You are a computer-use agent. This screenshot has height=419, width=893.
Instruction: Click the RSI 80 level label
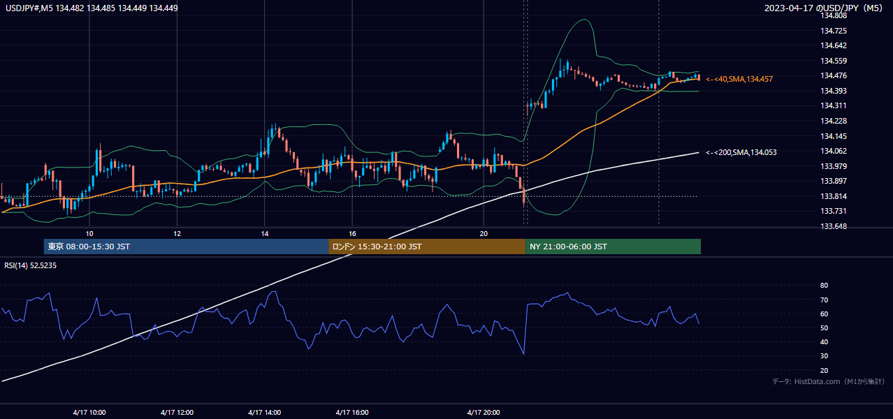click(x=824, y=286)
